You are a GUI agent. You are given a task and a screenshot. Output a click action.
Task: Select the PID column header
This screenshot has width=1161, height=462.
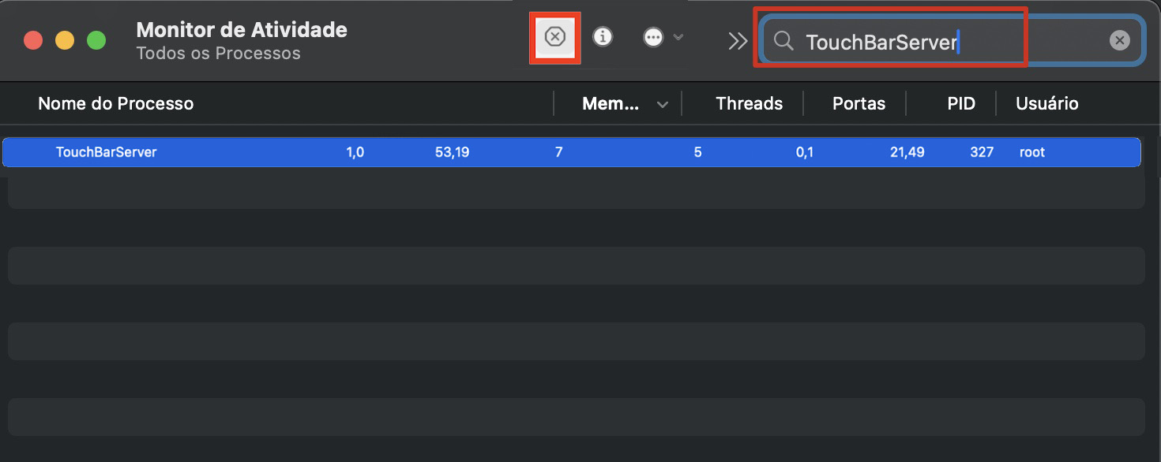960,103
